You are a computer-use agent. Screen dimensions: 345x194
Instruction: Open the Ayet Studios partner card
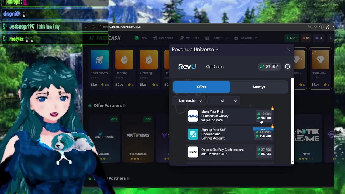(138, 138)
